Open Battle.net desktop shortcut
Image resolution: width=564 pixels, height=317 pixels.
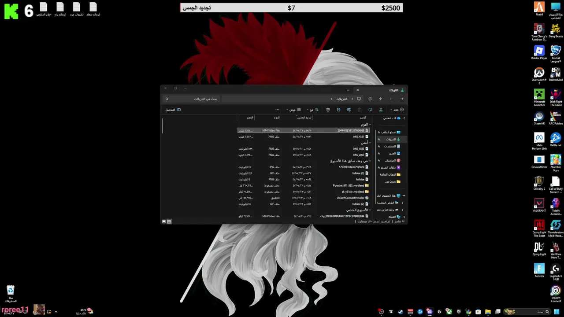(x=556, y=140)
